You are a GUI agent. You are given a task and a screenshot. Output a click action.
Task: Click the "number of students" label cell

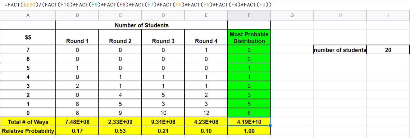point(340,50)
